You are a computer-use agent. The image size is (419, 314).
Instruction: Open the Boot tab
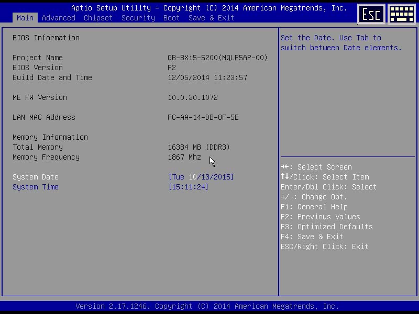pos(172,18)
